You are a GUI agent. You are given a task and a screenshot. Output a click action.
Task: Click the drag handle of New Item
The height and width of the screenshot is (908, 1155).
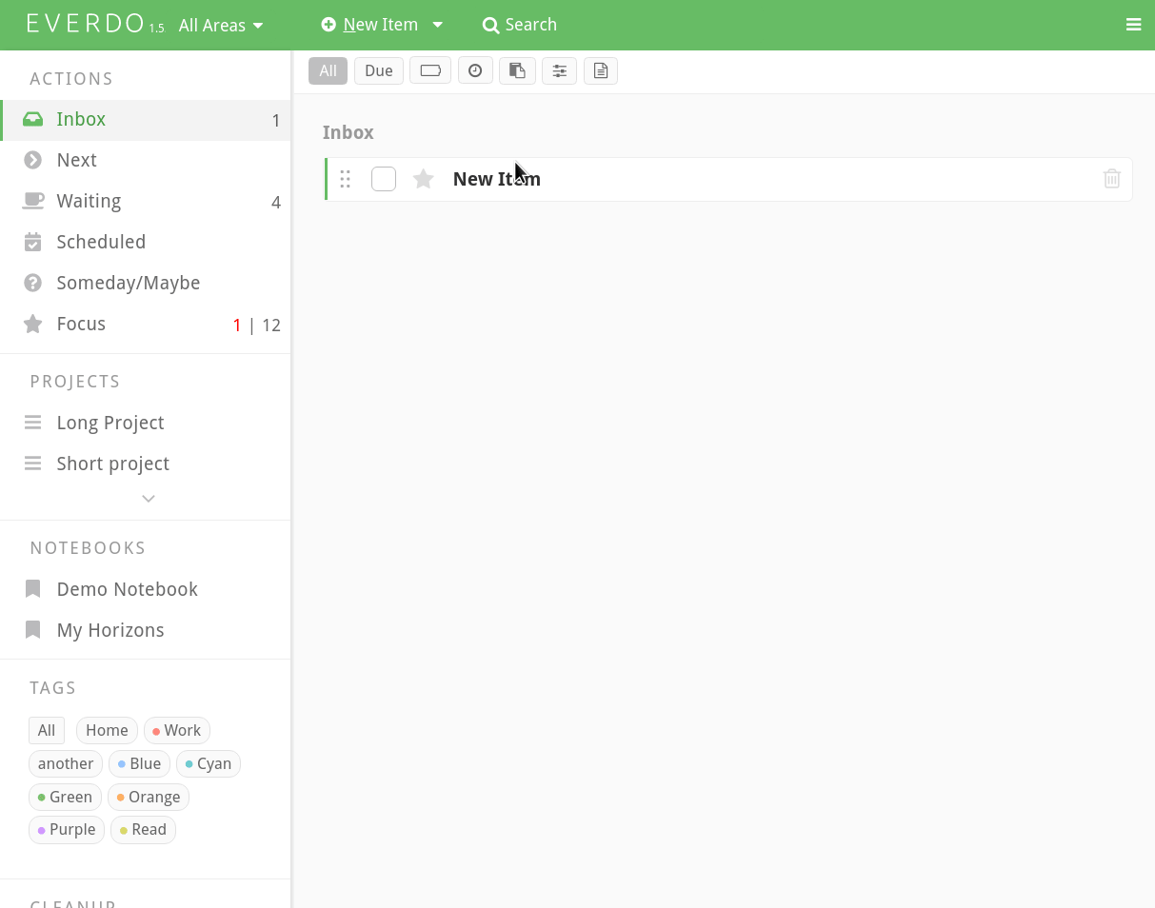[x=346, y=179]
